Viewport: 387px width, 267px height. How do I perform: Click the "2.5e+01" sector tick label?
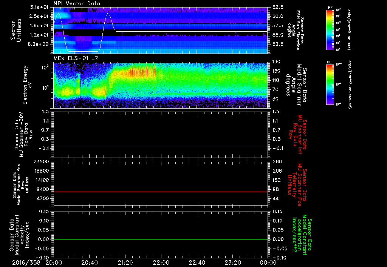point(39,17)
